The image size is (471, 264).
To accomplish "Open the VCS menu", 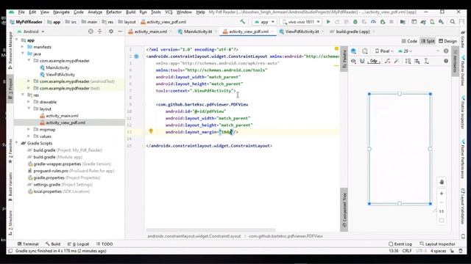I will click(169, 12).
